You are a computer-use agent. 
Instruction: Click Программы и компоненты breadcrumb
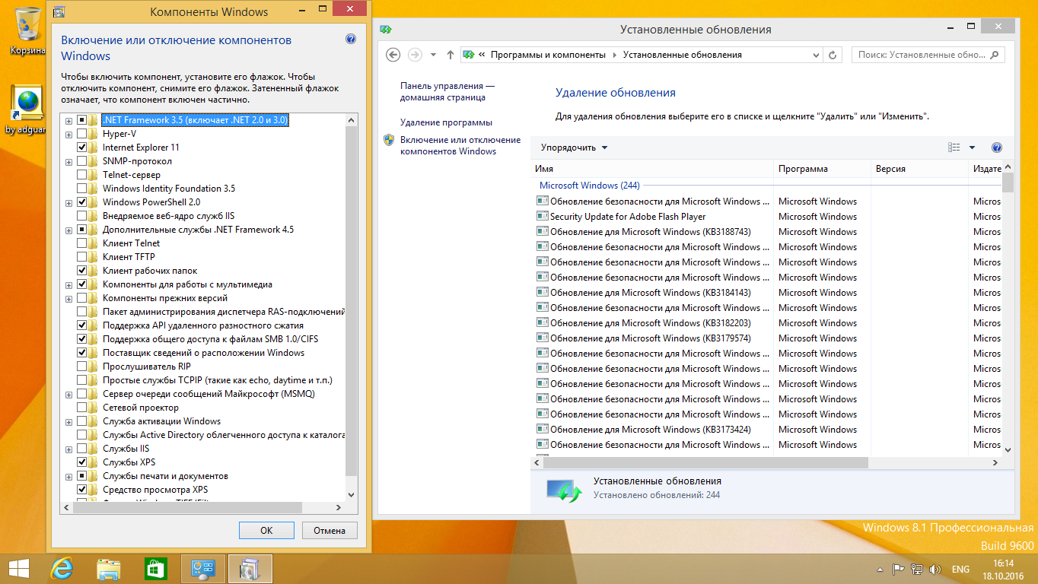coord(548,55)
